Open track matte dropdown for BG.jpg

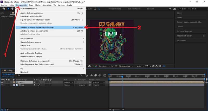pyautogui.click(x=82, y=85)
